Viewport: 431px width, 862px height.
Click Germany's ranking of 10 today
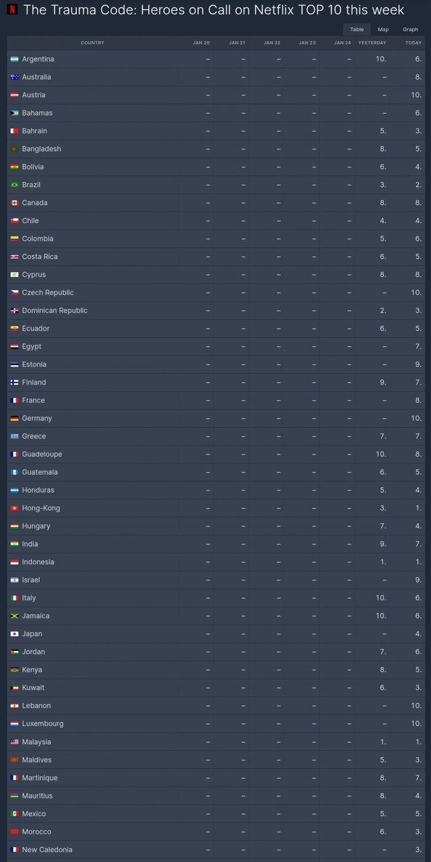click(x=416, y=418)
